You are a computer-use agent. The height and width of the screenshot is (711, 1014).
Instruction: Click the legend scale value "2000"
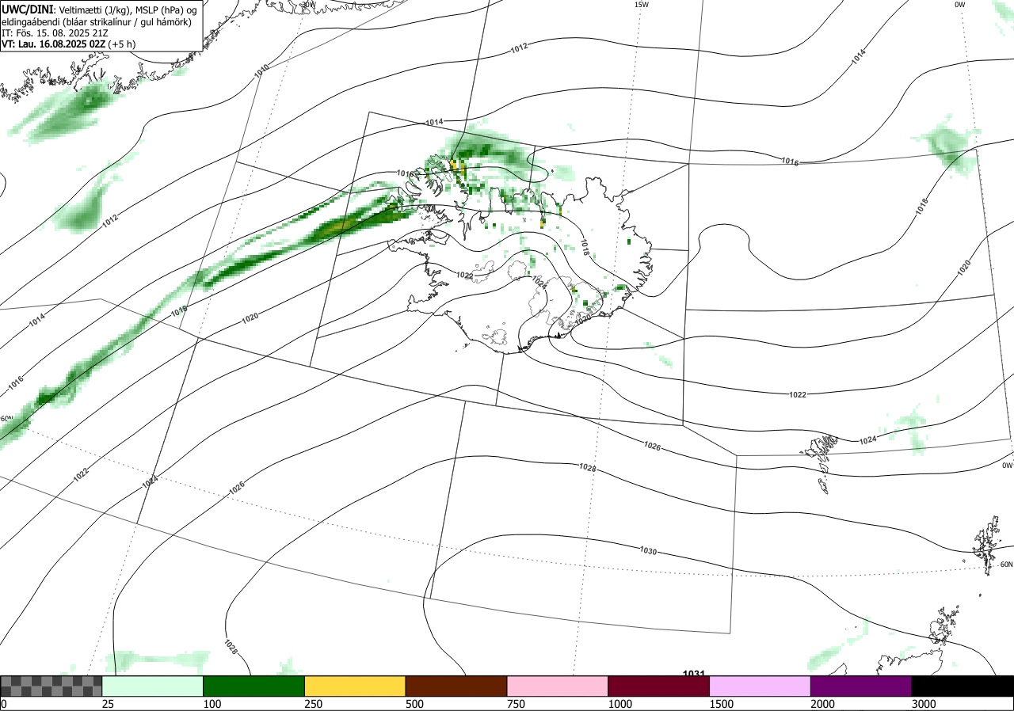pyautogui.click(x=822, y=704)
